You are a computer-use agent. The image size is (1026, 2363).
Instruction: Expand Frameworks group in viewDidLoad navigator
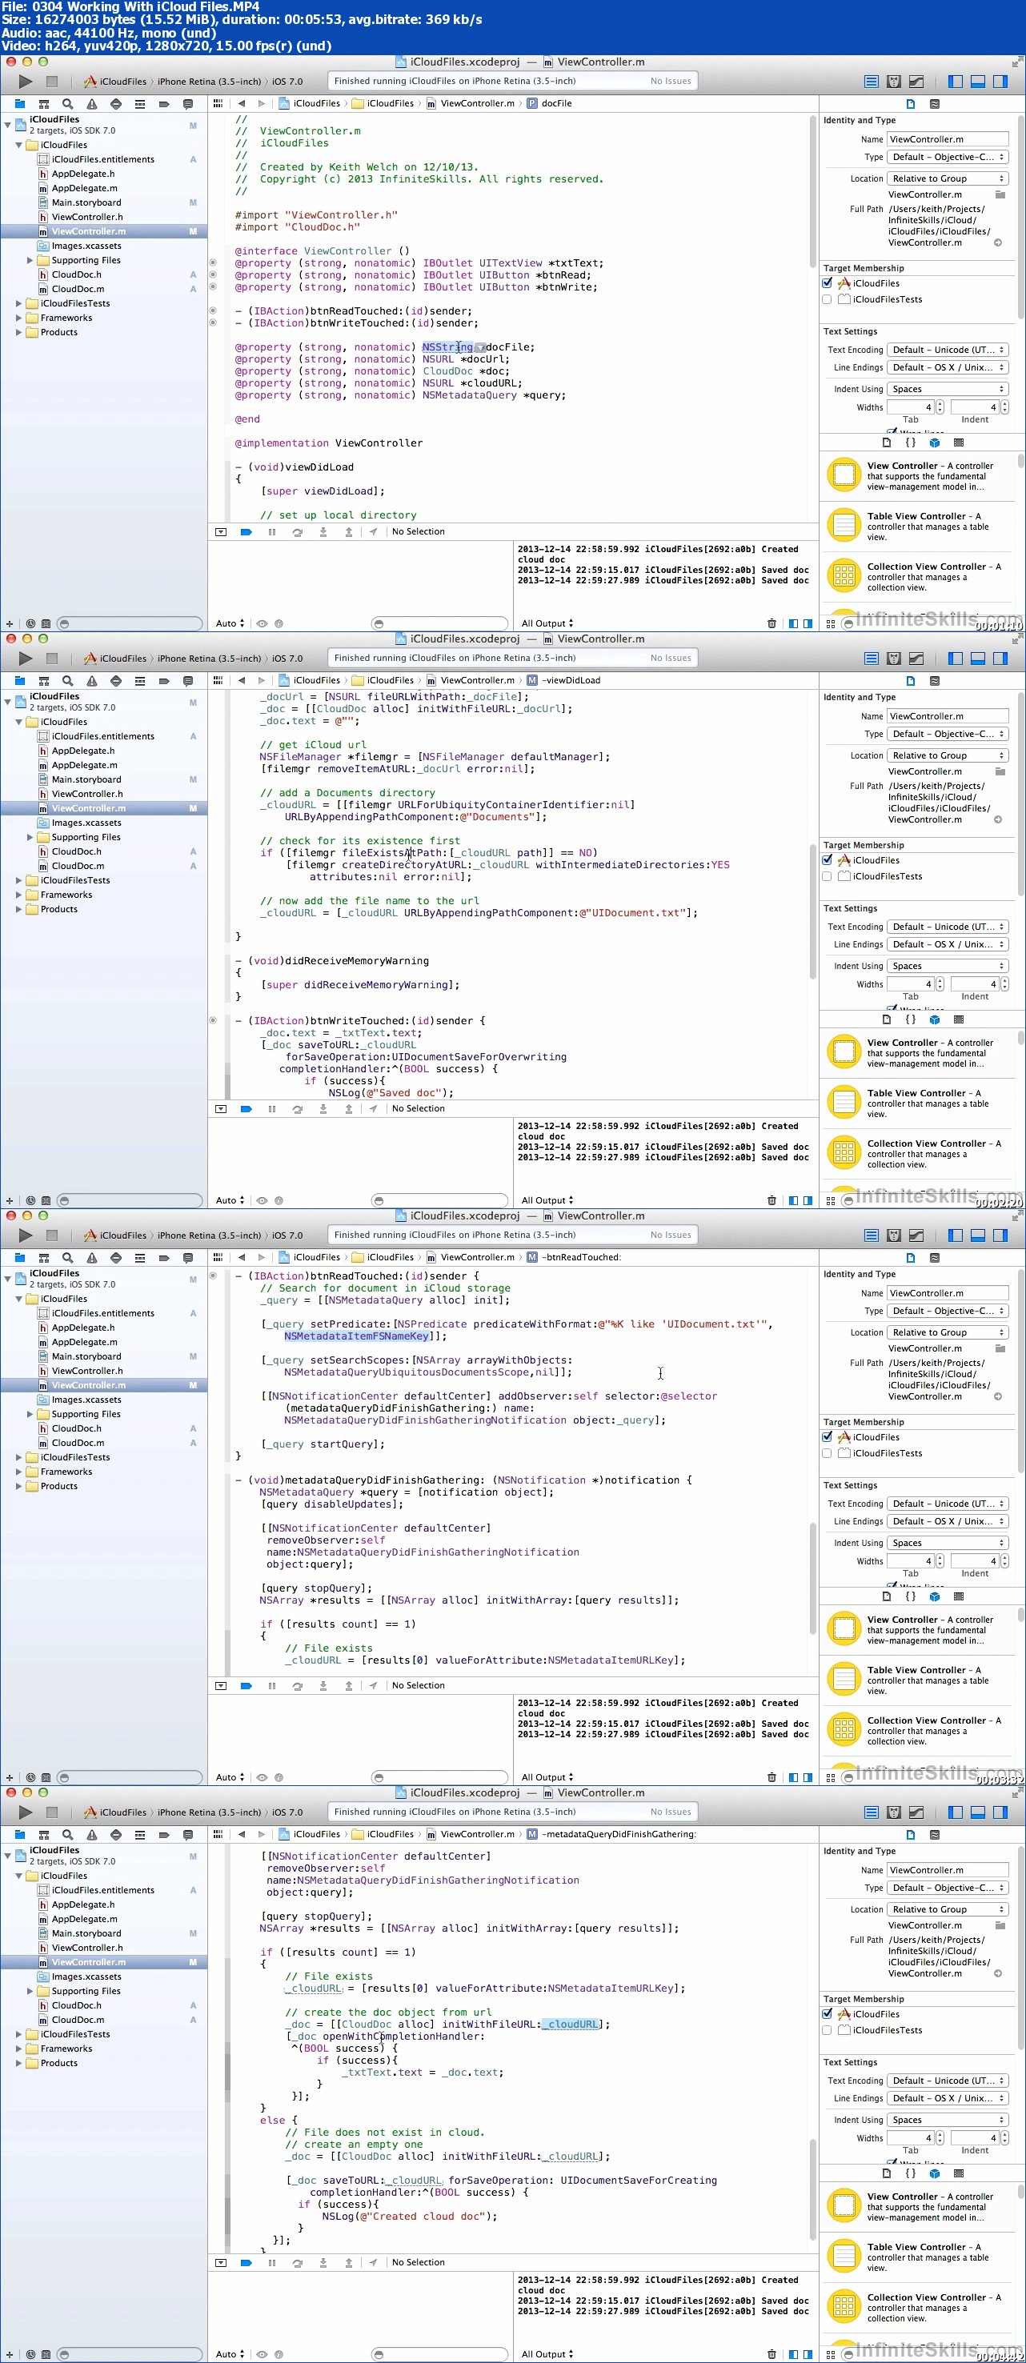click(18, 895)
